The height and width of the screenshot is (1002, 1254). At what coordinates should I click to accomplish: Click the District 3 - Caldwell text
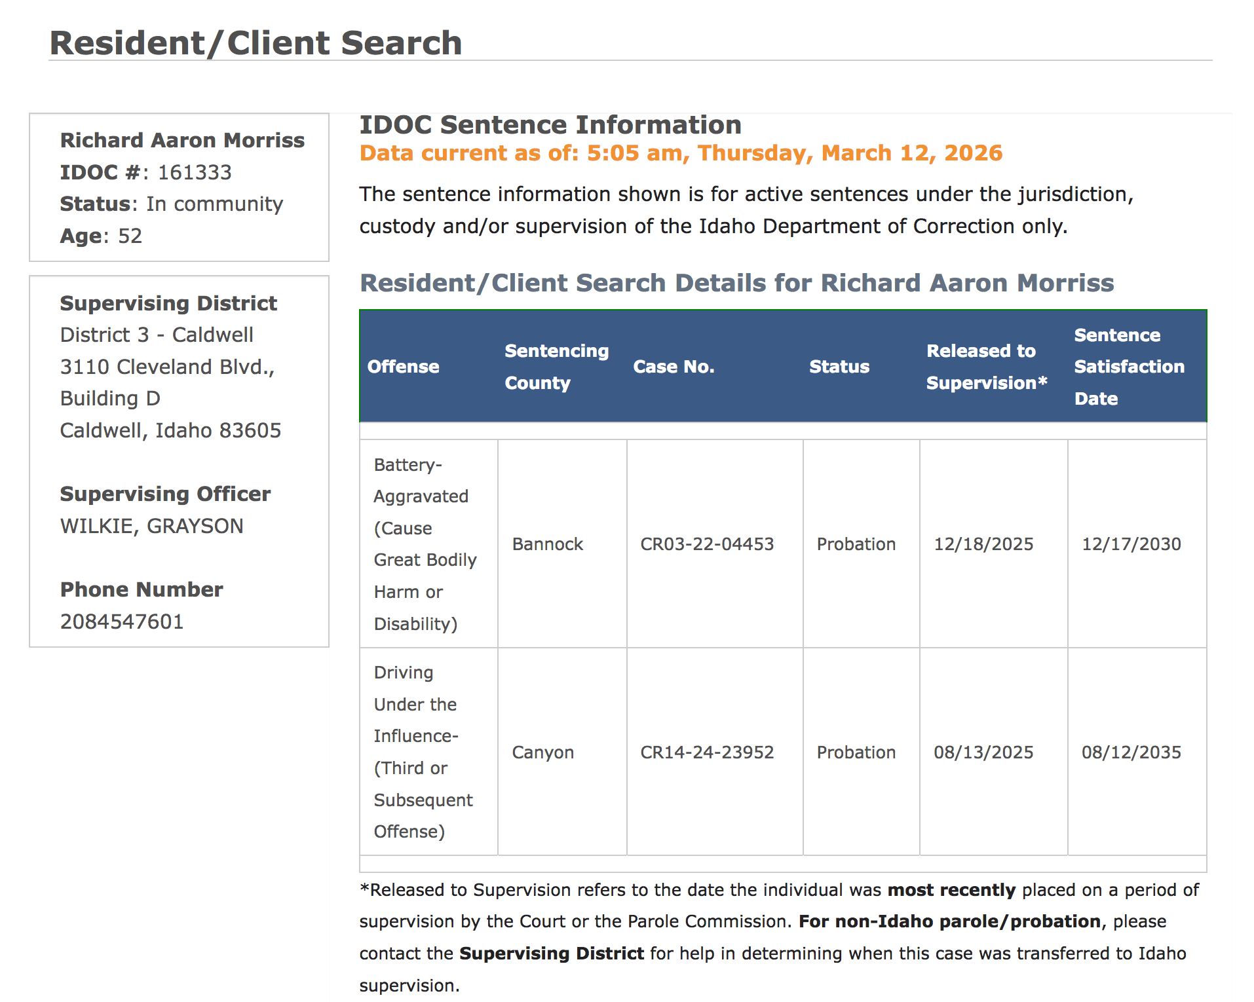(157, 335)
